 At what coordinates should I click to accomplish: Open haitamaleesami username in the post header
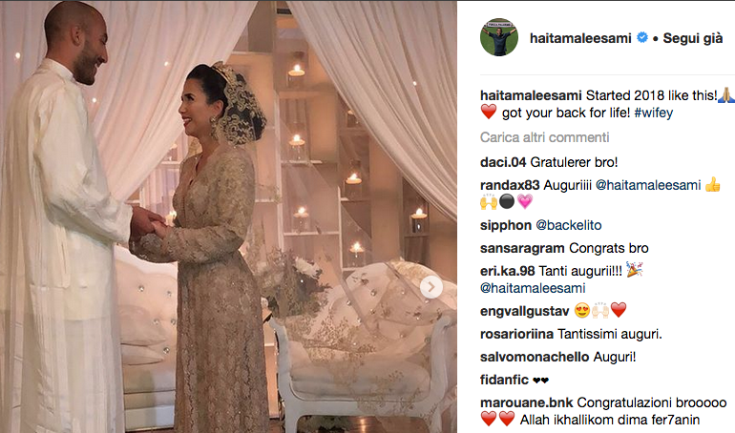(580, 38)
